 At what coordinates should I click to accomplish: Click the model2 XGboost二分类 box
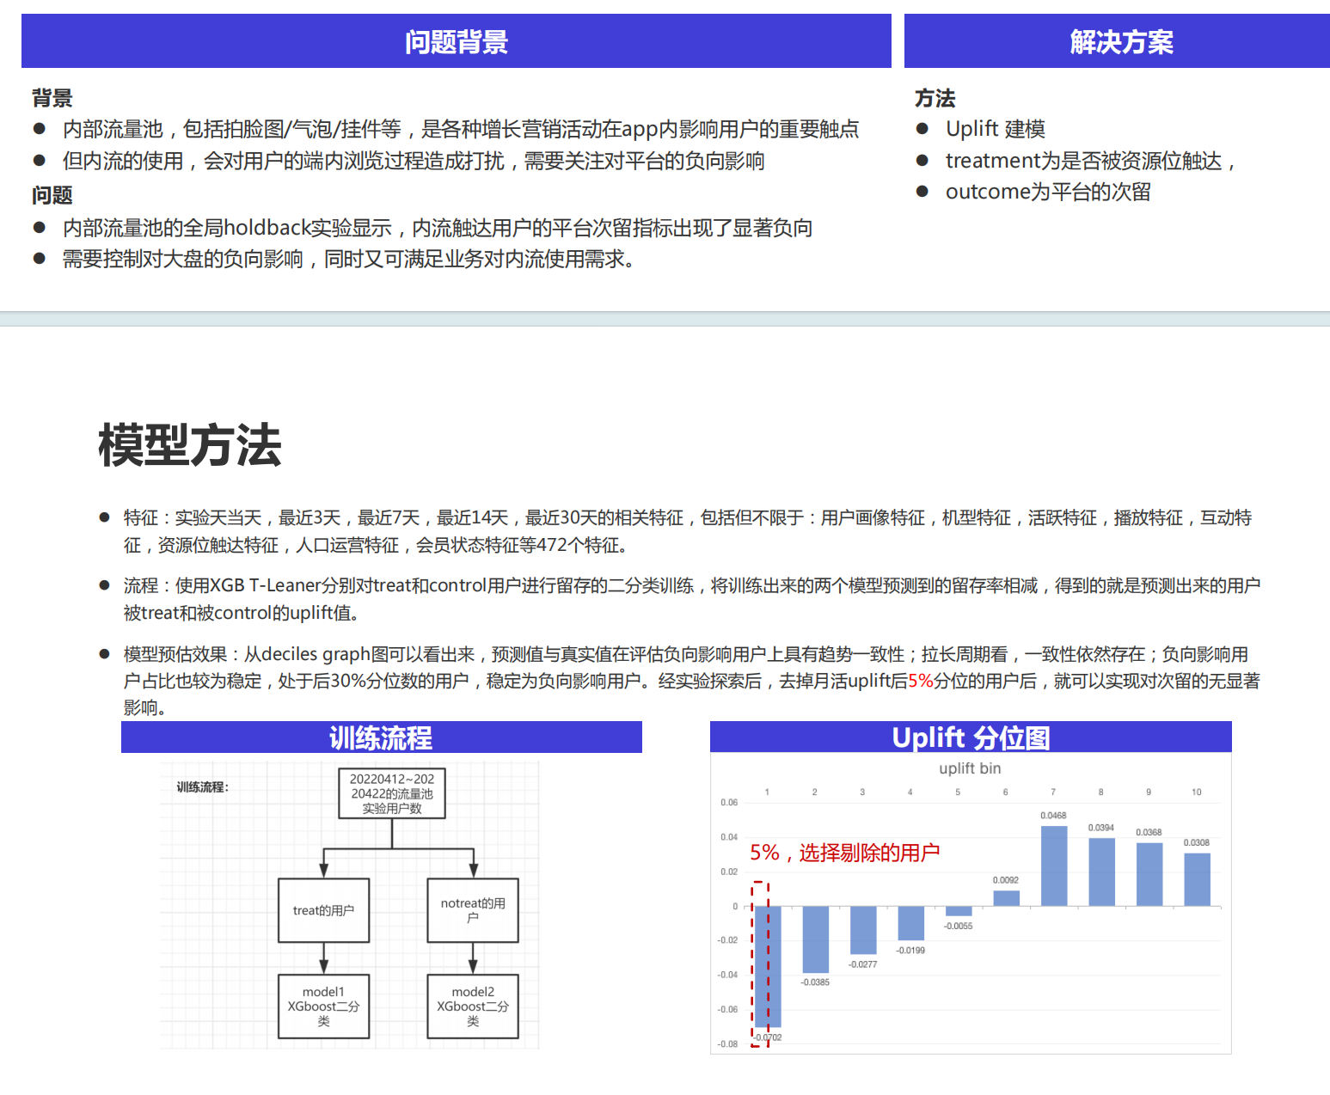click(473, 1006)
